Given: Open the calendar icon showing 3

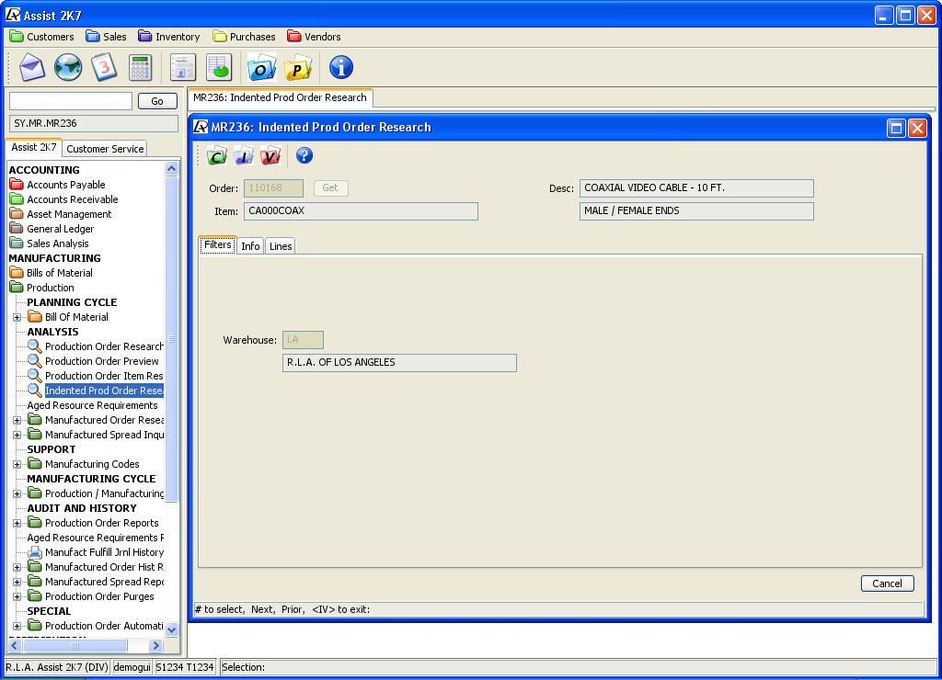Looking at the screenshot, I should [104, 67].
